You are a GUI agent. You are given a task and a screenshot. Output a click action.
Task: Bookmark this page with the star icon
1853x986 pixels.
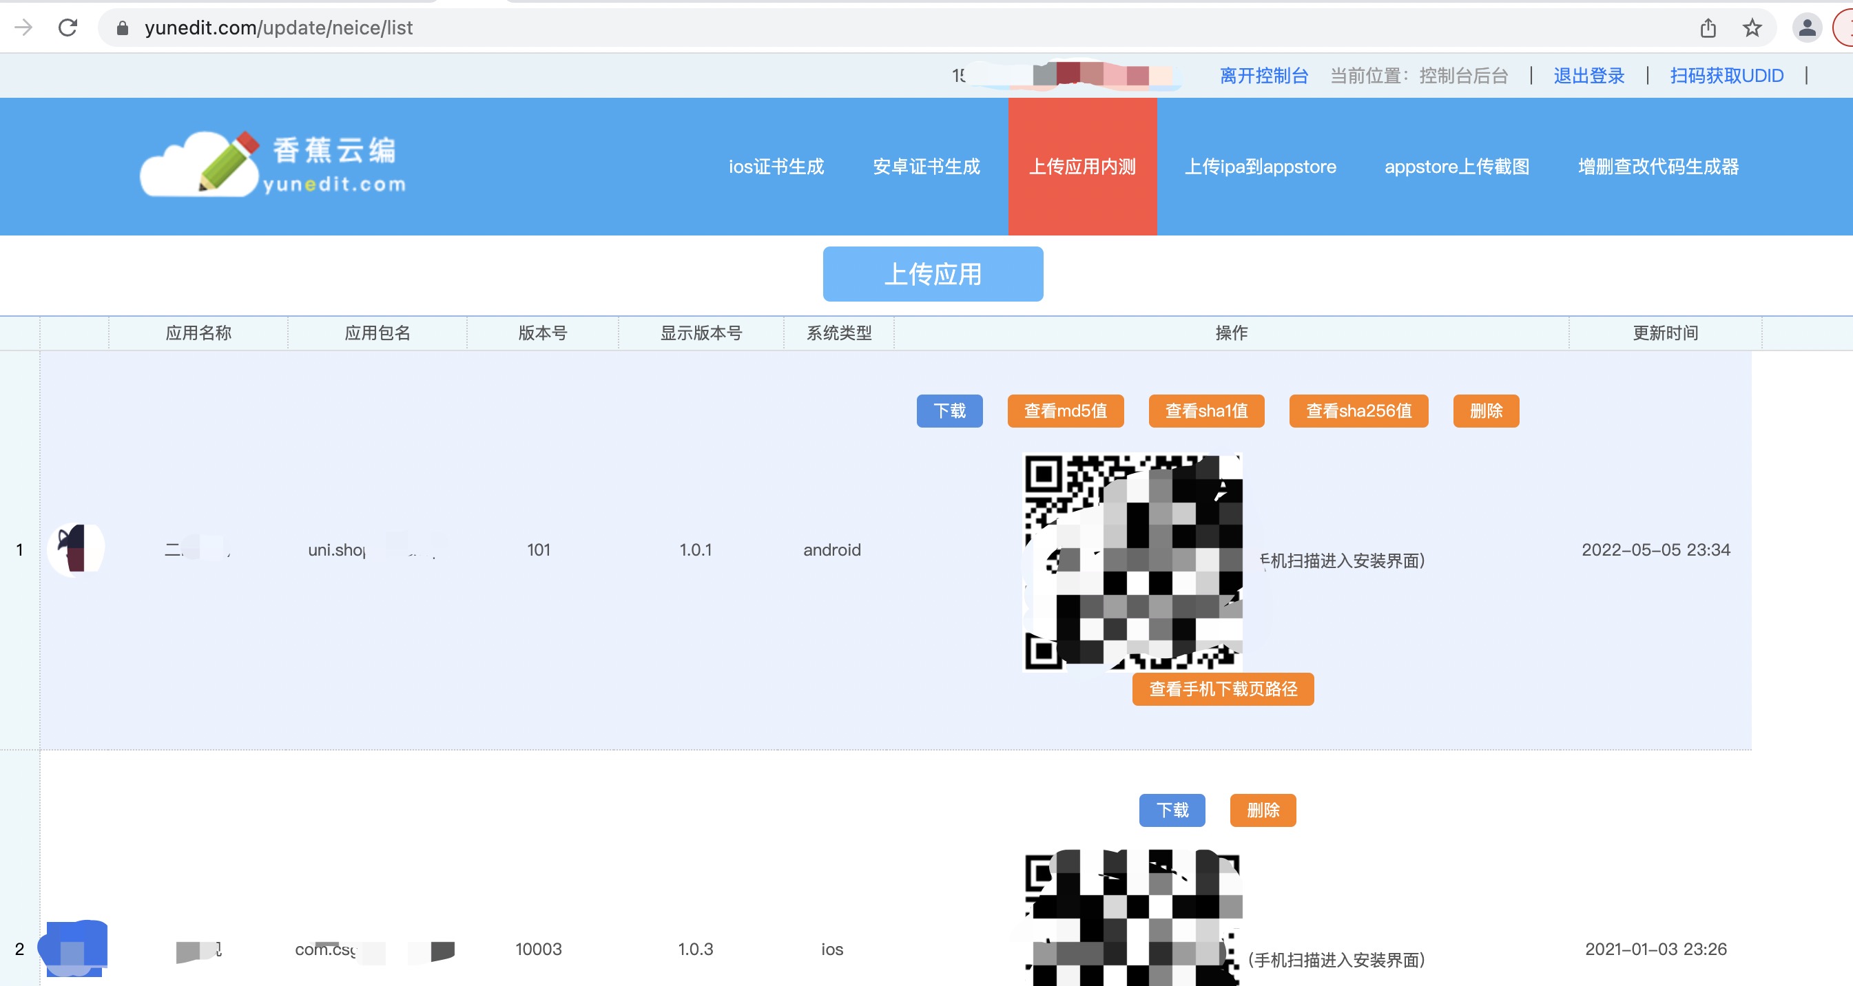[x=1752, y=28]
